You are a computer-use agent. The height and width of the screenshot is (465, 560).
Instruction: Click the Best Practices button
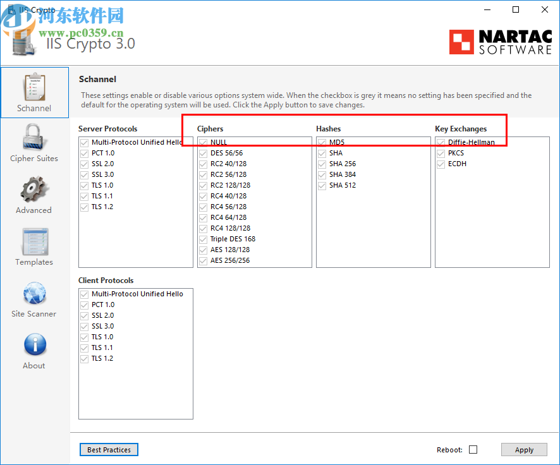click(109, 450)
